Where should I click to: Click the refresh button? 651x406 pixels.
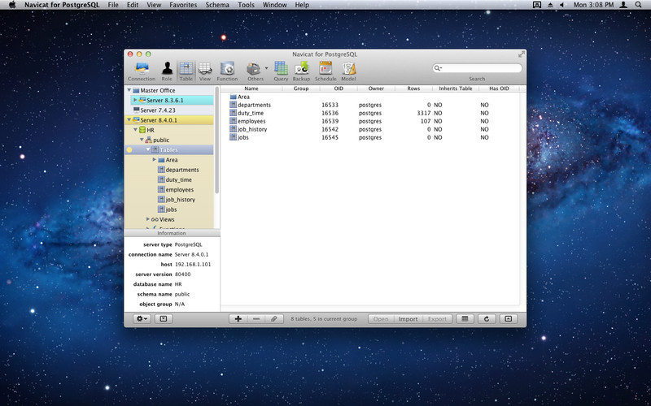(x=487, y=318)
